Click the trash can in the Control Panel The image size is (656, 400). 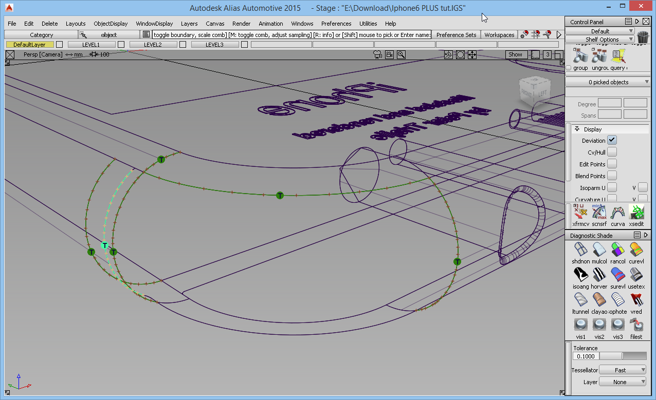coord(643,37)
